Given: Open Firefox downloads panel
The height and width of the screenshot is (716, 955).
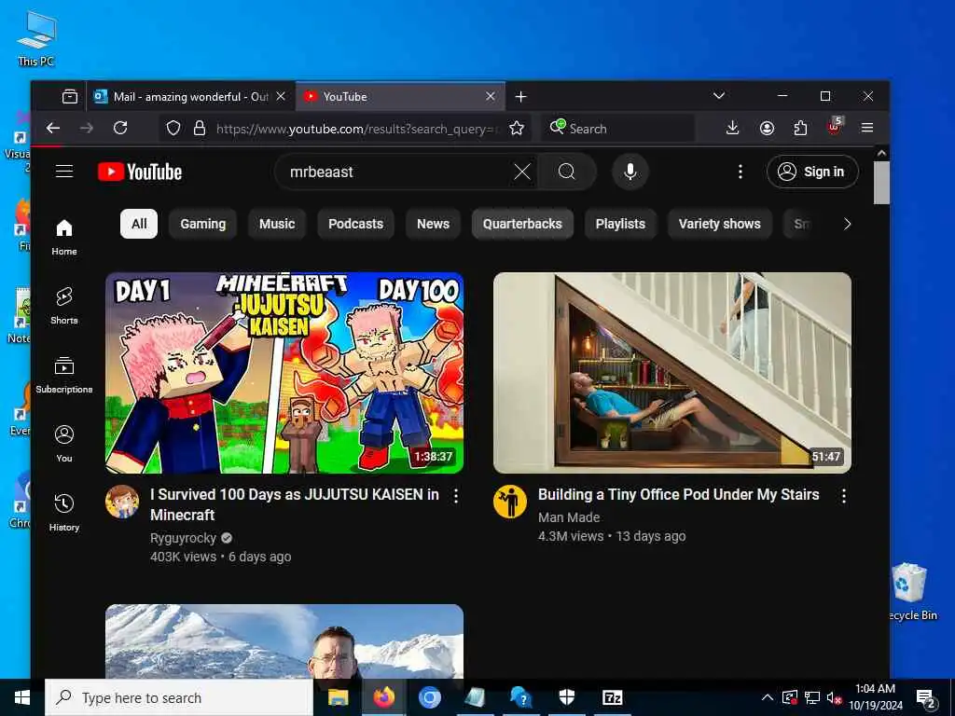Looking at the screenshot, I should click(x=733, y=128).
